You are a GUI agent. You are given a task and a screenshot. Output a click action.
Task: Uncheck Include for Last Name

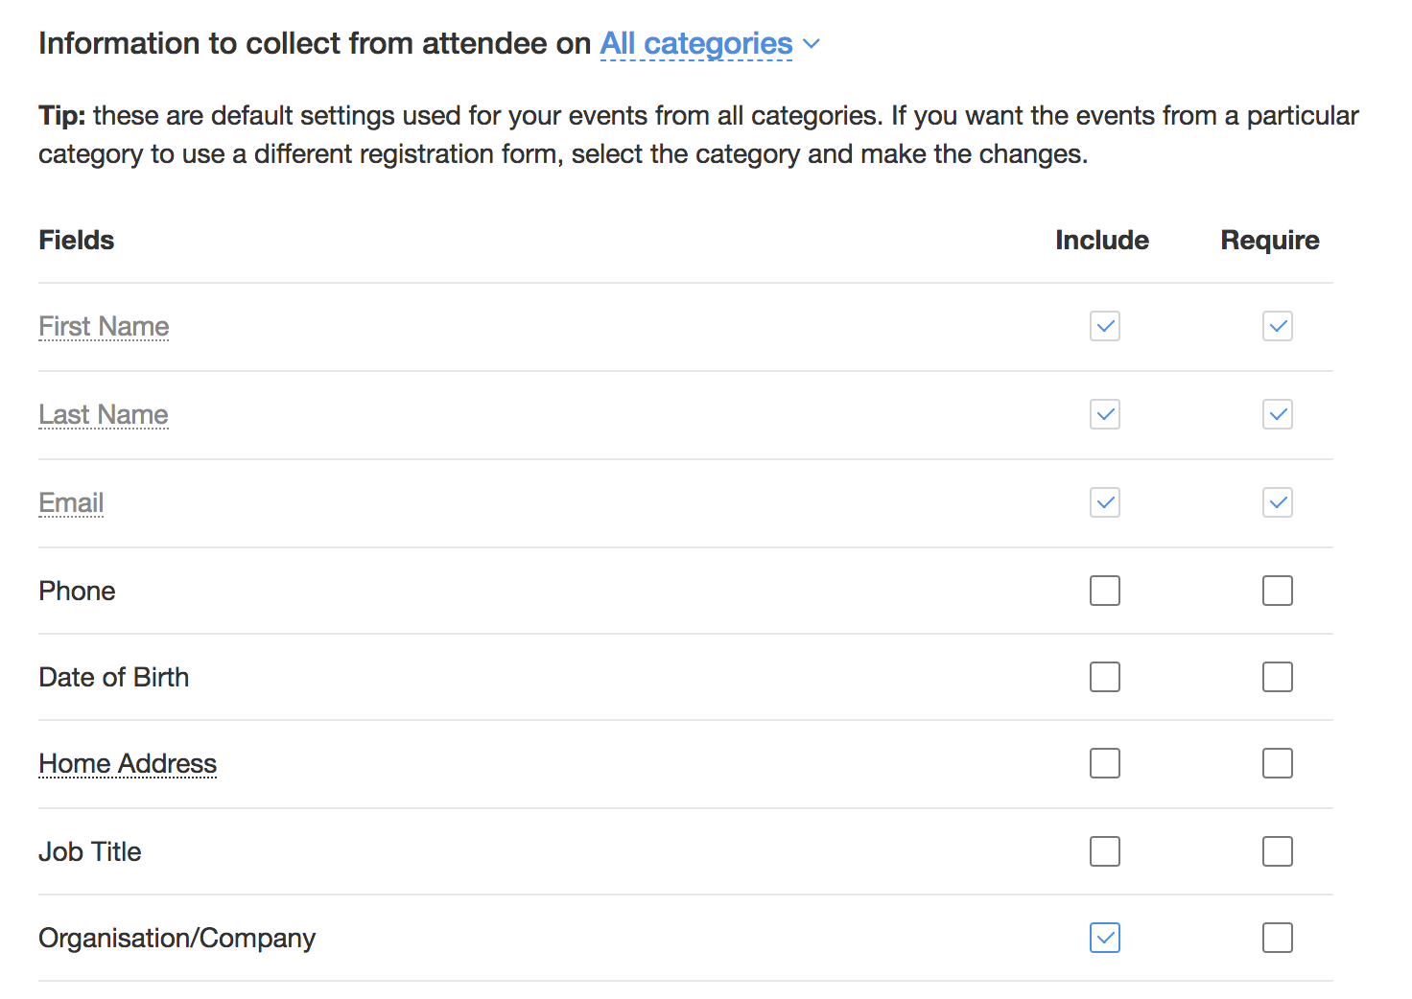(x=1105, y=414)
